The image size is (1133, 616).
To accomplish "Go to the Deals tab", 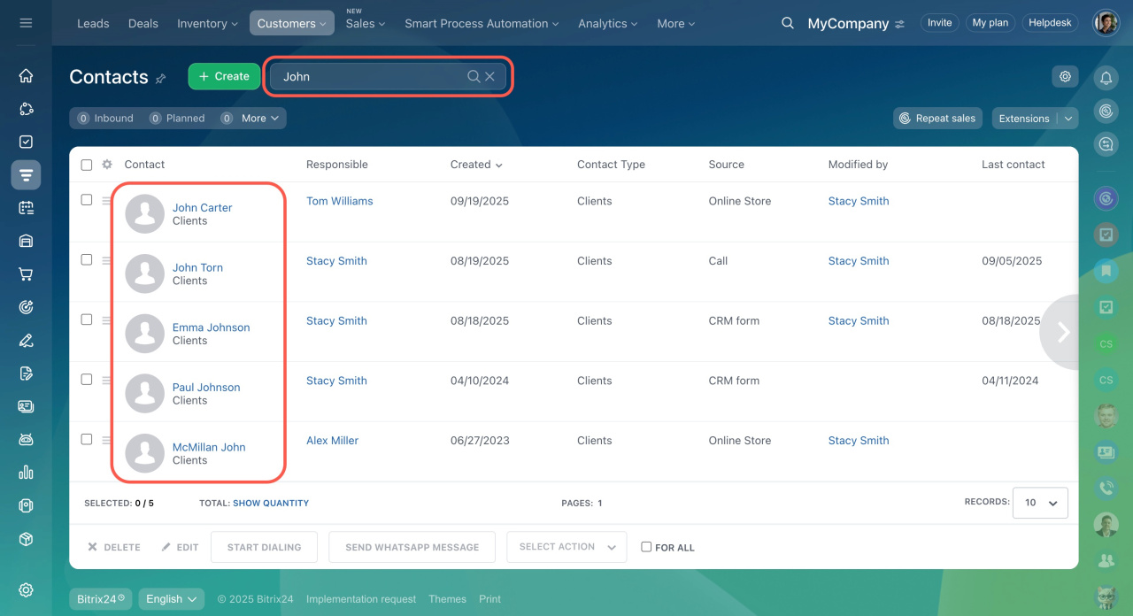I will point(143,24).
